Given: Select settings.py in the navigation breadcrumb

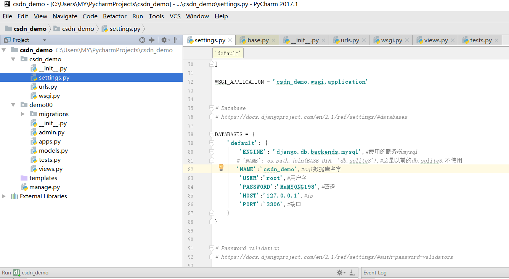Looking at the screenshot, I should click(x=122, y=29).
